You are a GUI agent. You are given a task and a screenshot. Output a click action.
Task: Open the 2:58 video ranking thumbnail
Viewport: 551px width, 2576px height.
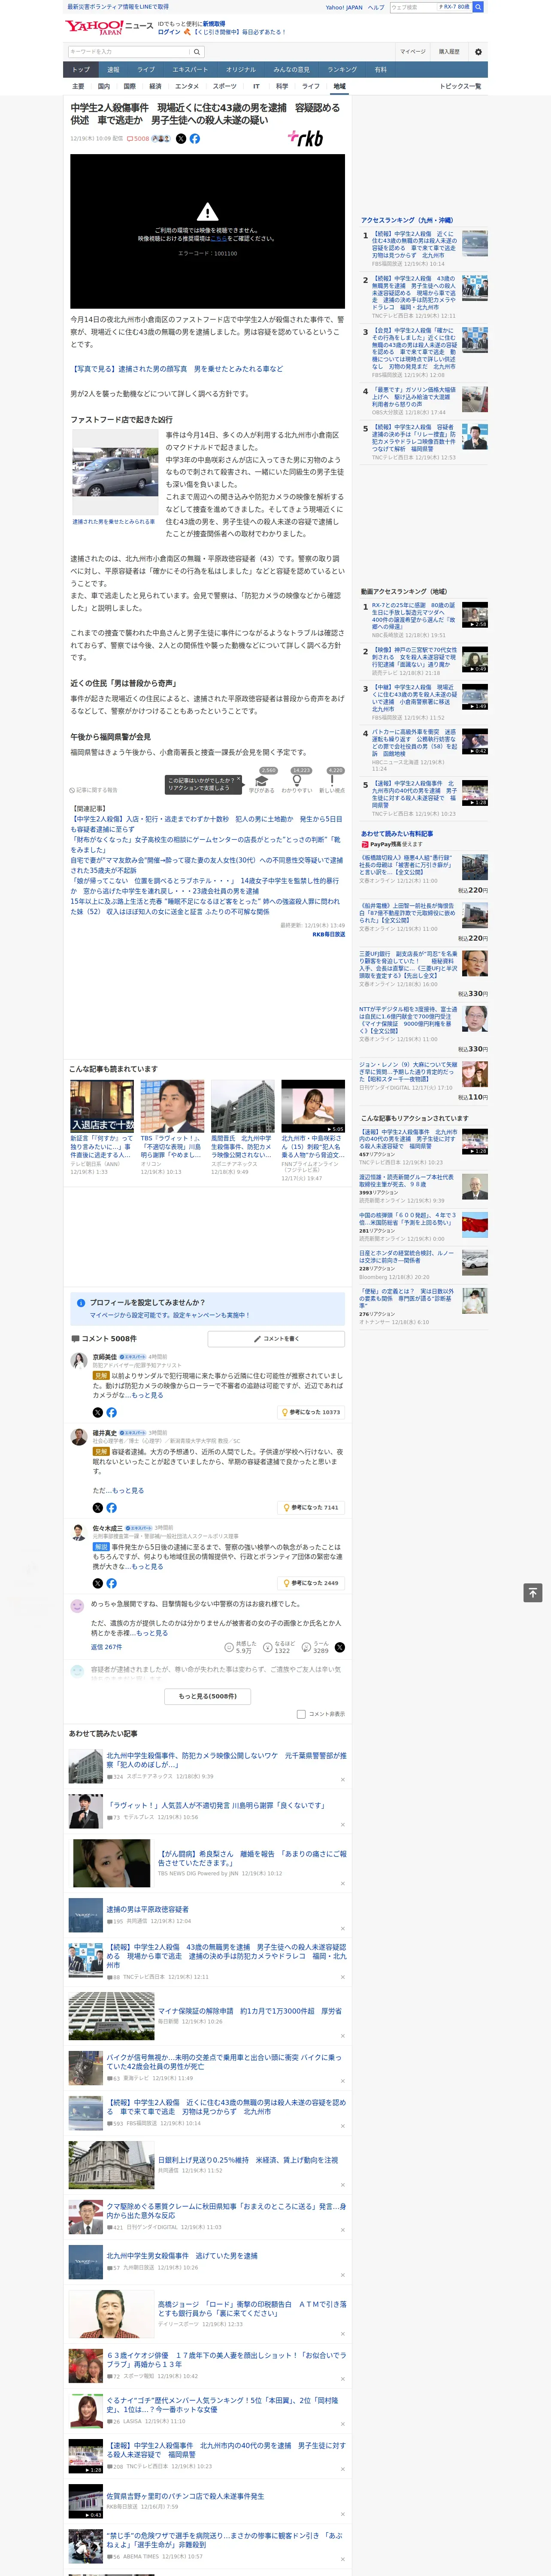point(475,615)
